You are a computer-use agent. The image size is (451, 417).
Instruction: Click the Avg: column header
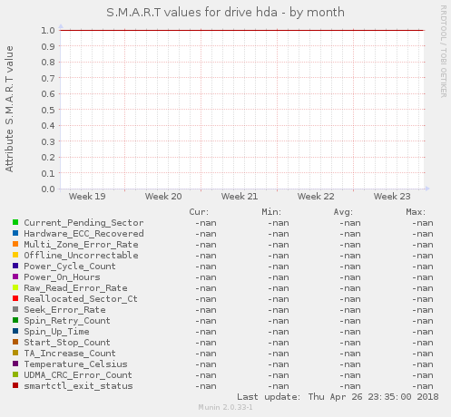[343, 212]
